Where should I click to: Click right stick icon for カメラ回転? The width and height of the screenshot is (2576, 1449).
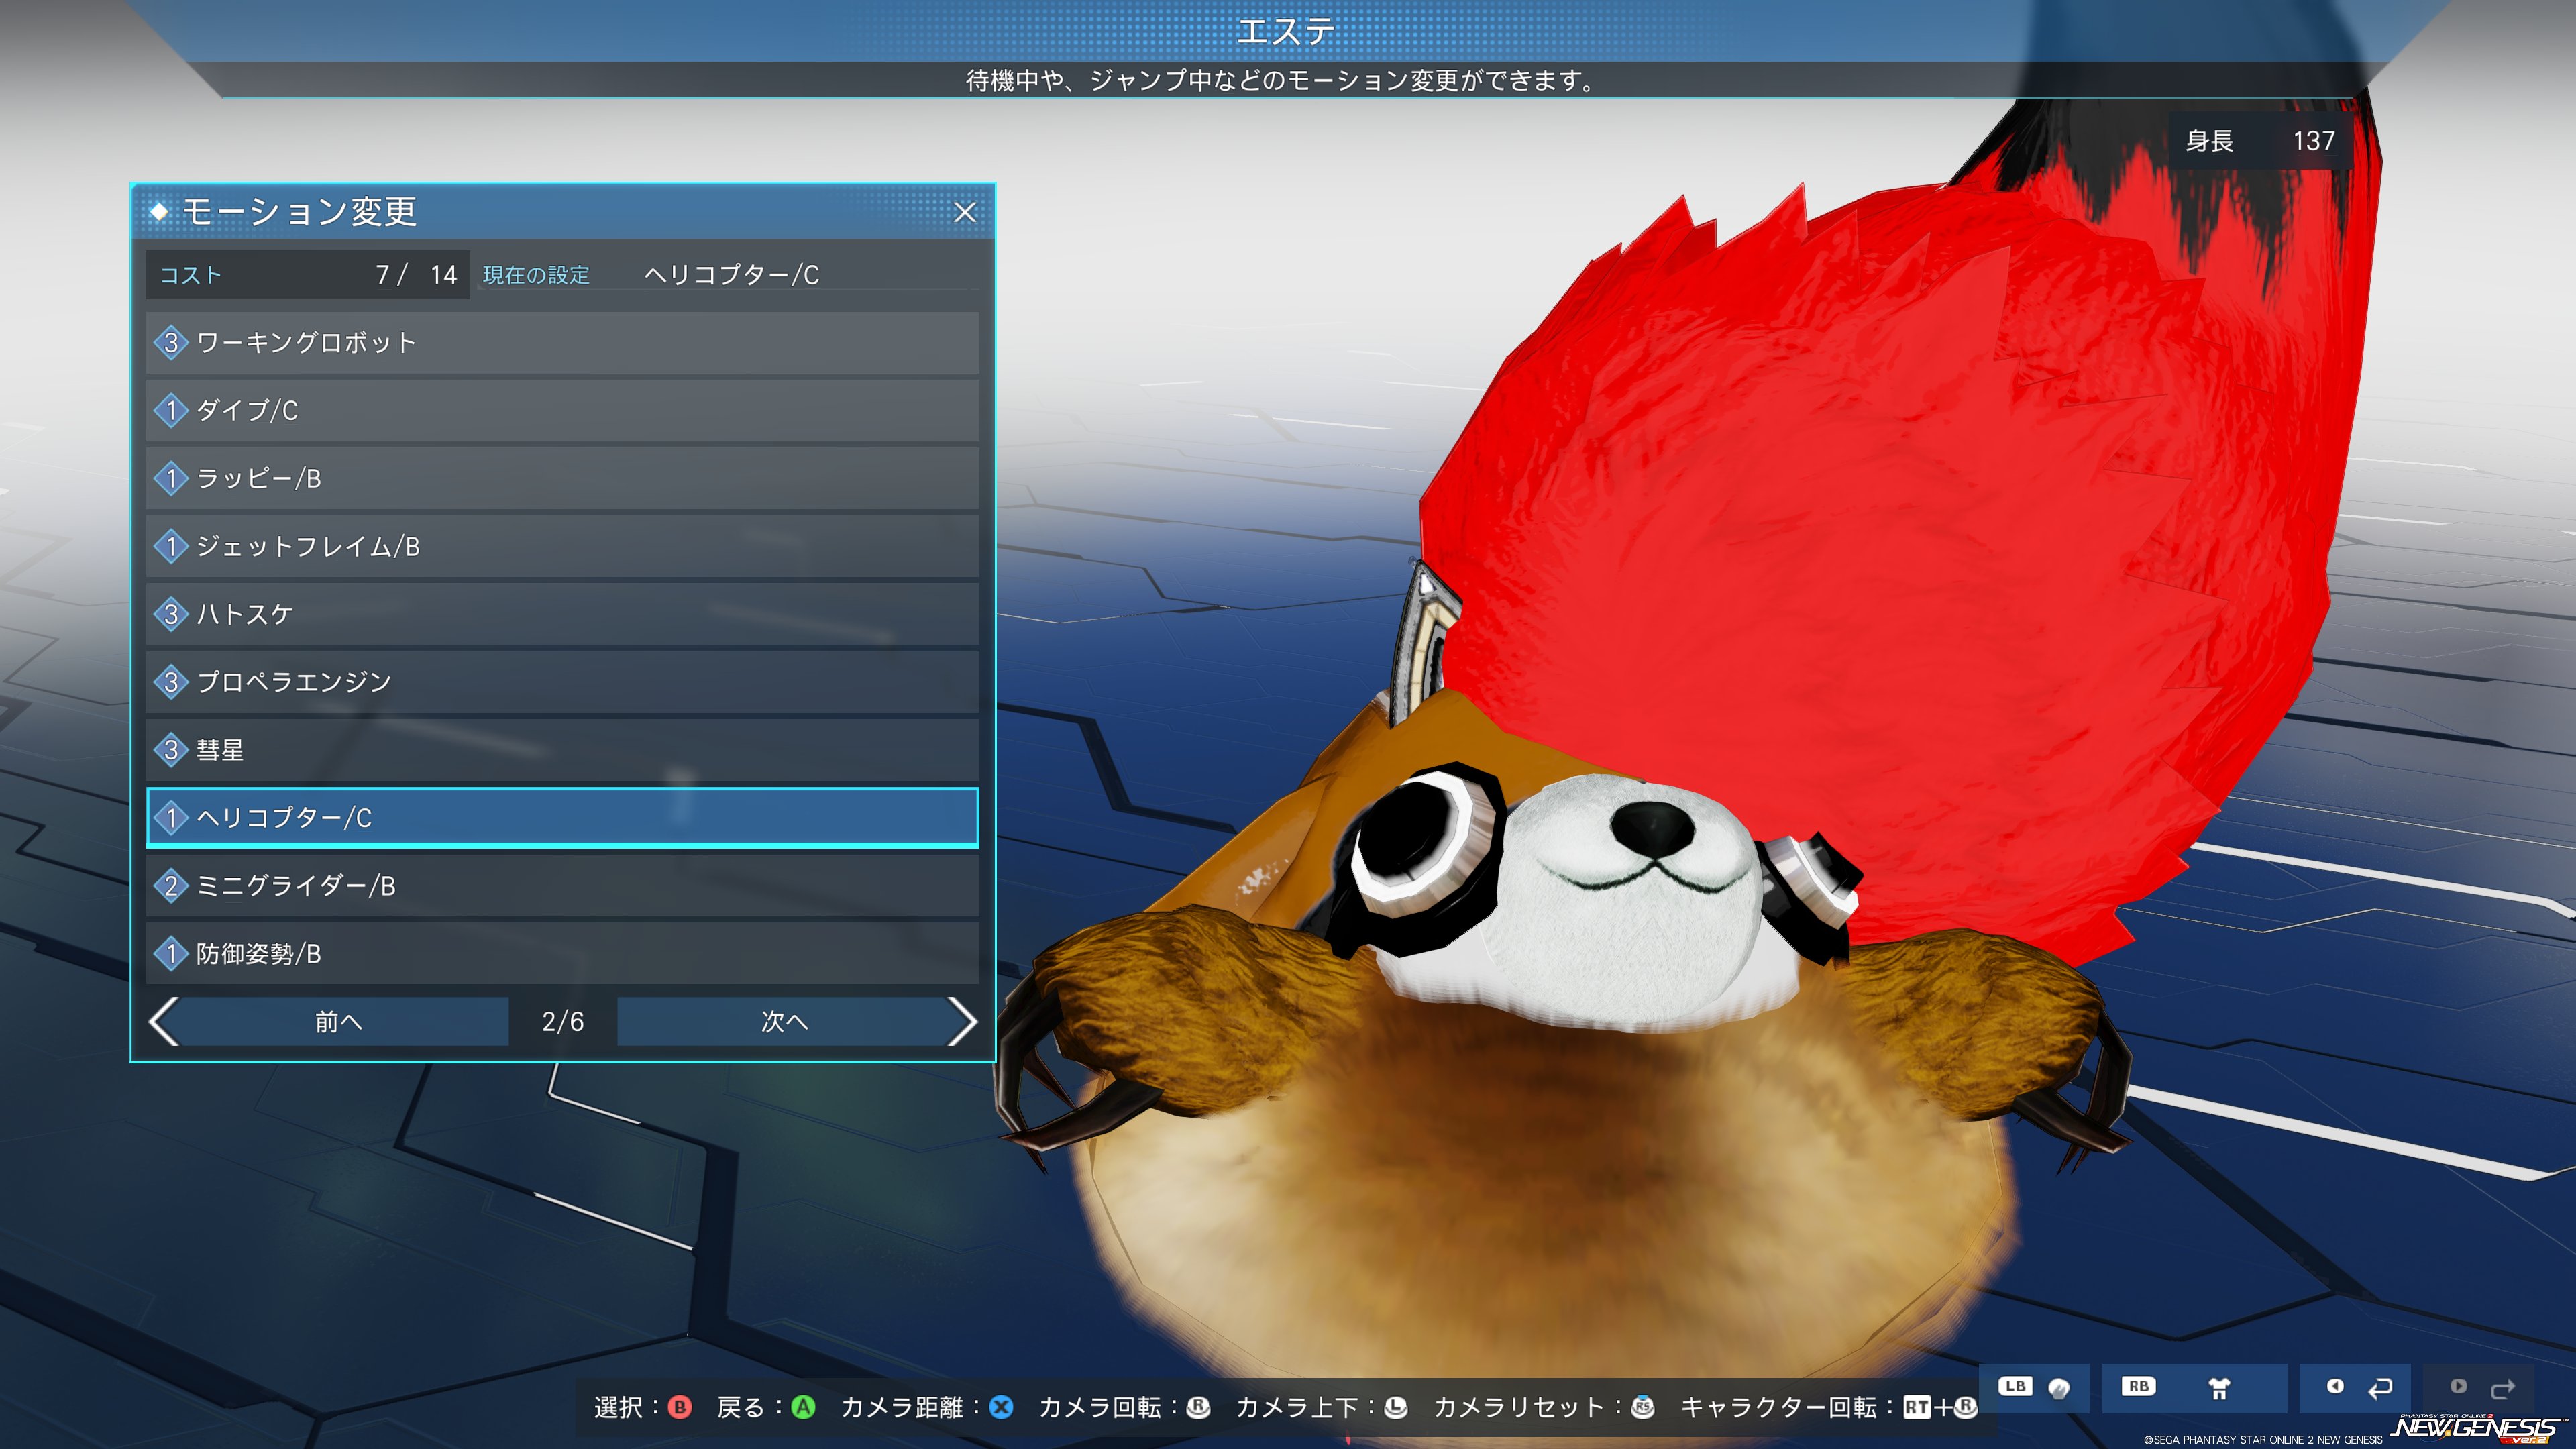[x=1198, y=1408]
